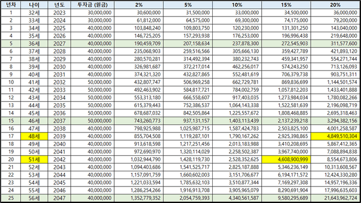Select cell 314,492,394
The image size is (361, 203).
(188, 59)
